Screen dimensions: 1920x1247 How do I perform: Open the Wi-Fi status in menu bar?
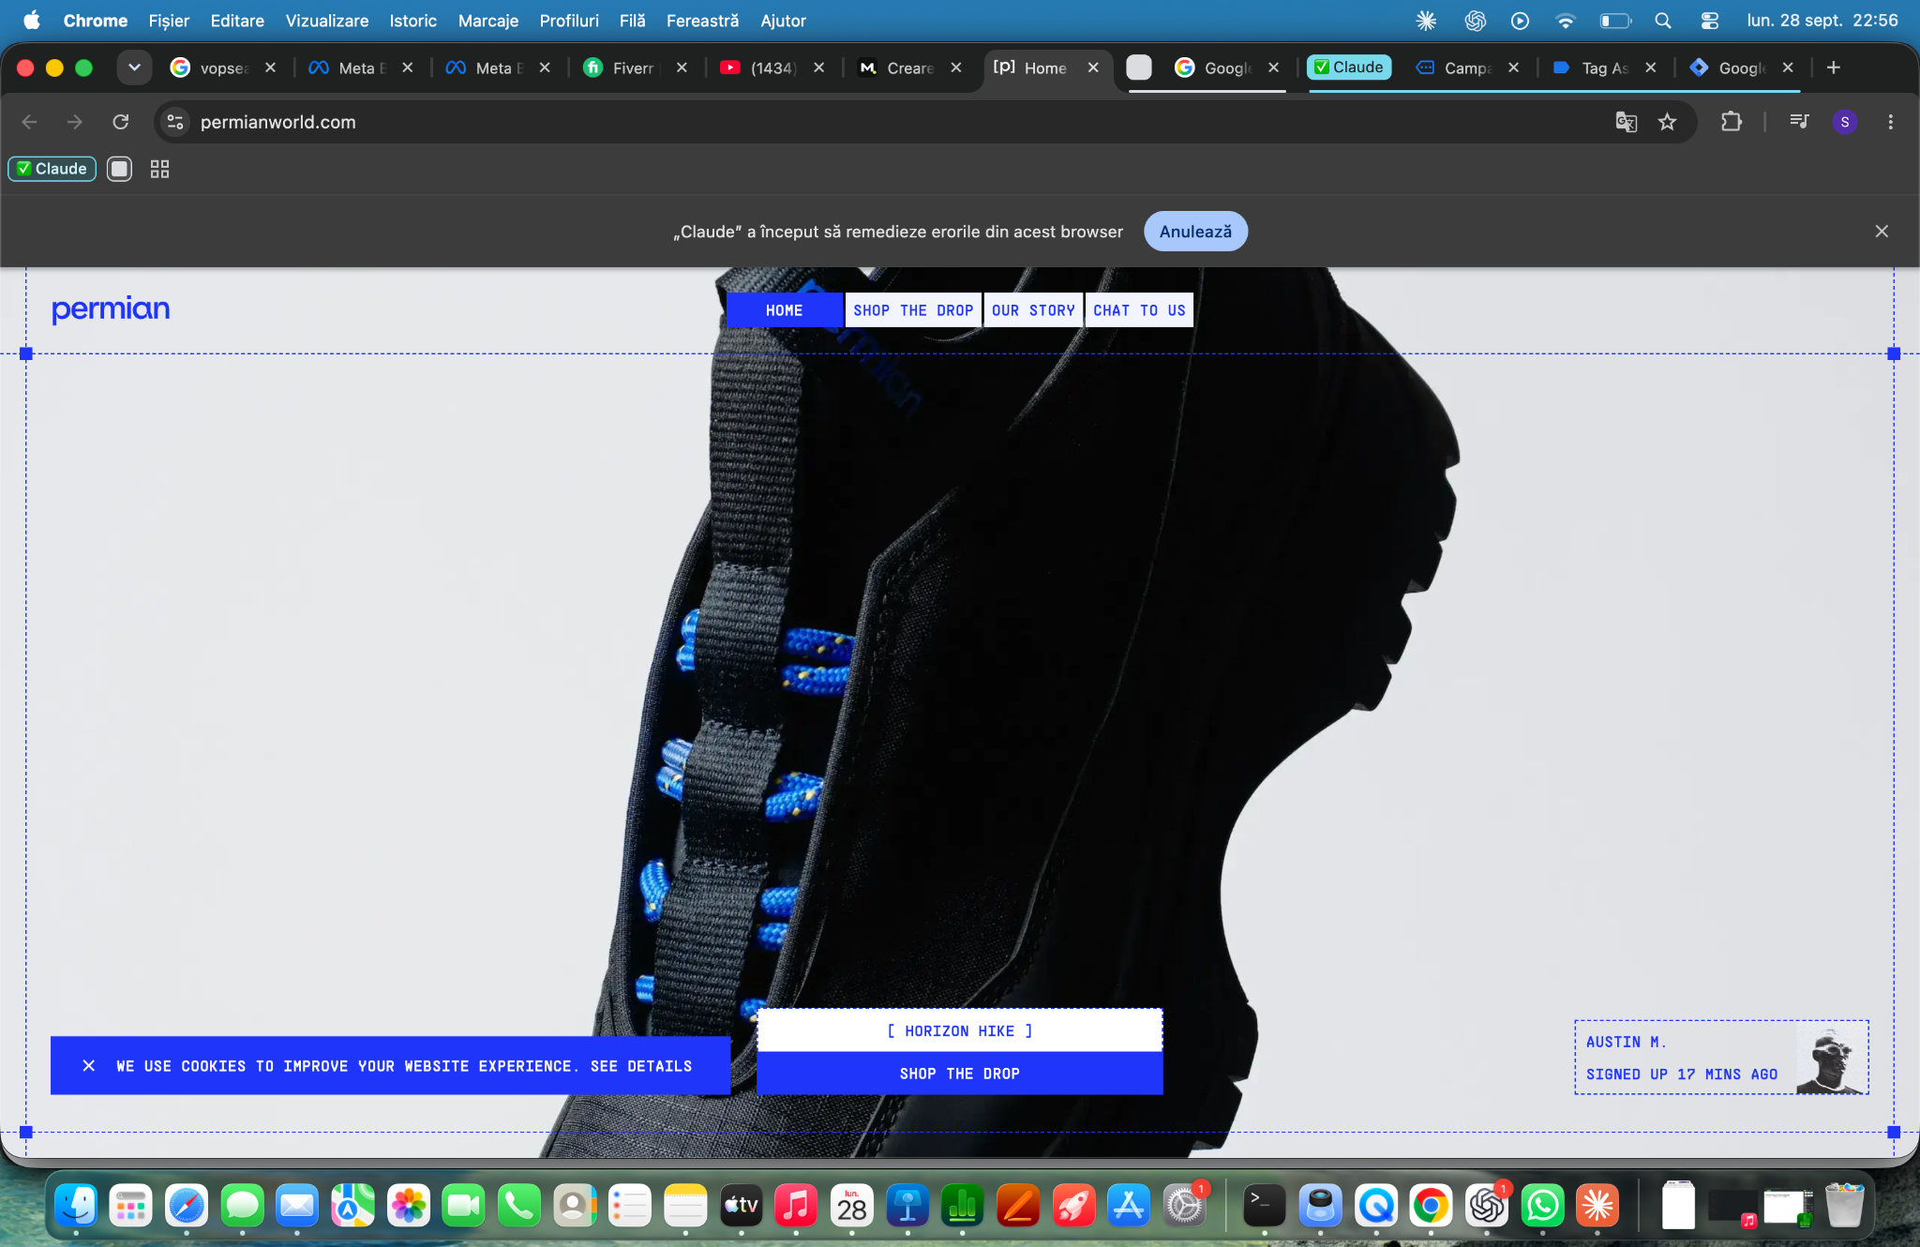tap(1565, 21)
